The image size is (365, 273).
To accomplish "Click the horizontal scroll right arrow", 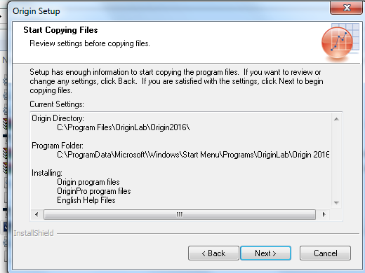I will point(324,214).
